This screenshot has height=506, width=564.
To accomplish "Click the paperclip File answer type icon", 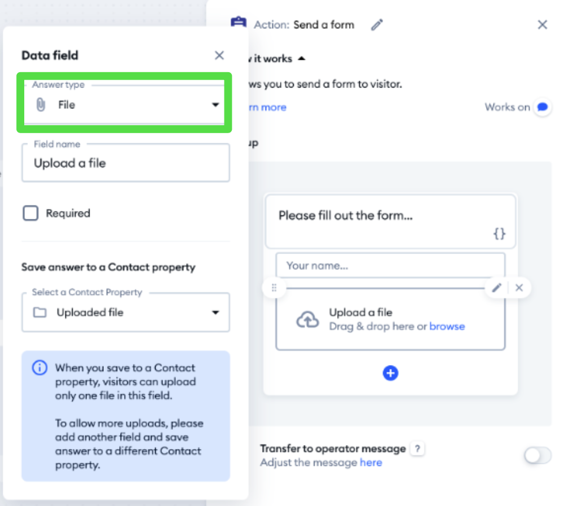I will [x=40, y=105].
